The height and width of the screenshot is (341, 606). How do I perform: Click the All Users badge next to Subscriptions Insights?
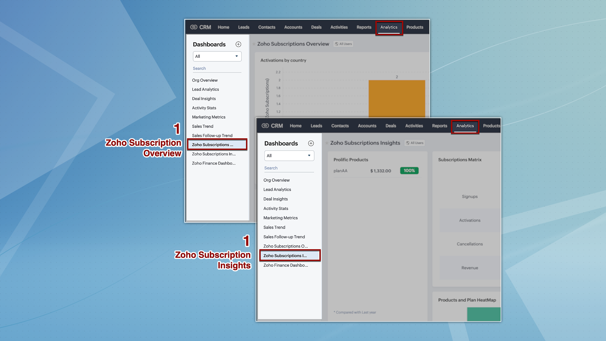tap(415, 143)
